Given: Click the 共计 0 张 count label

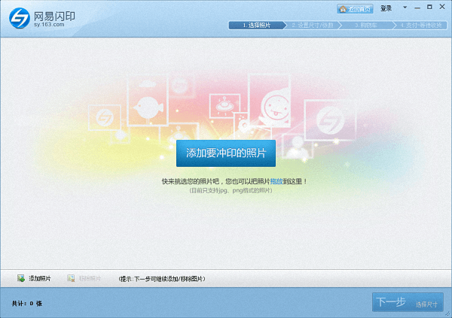Looking at the screenshot, I should point(27,303).
